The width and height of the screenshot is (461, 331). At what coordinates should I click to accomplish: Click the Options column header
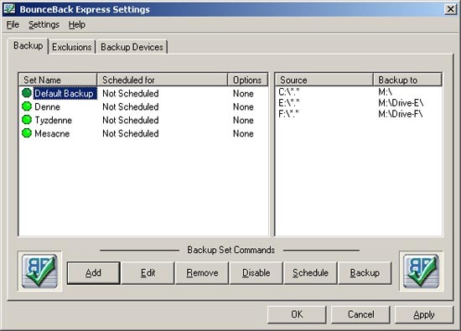(248, 80)
